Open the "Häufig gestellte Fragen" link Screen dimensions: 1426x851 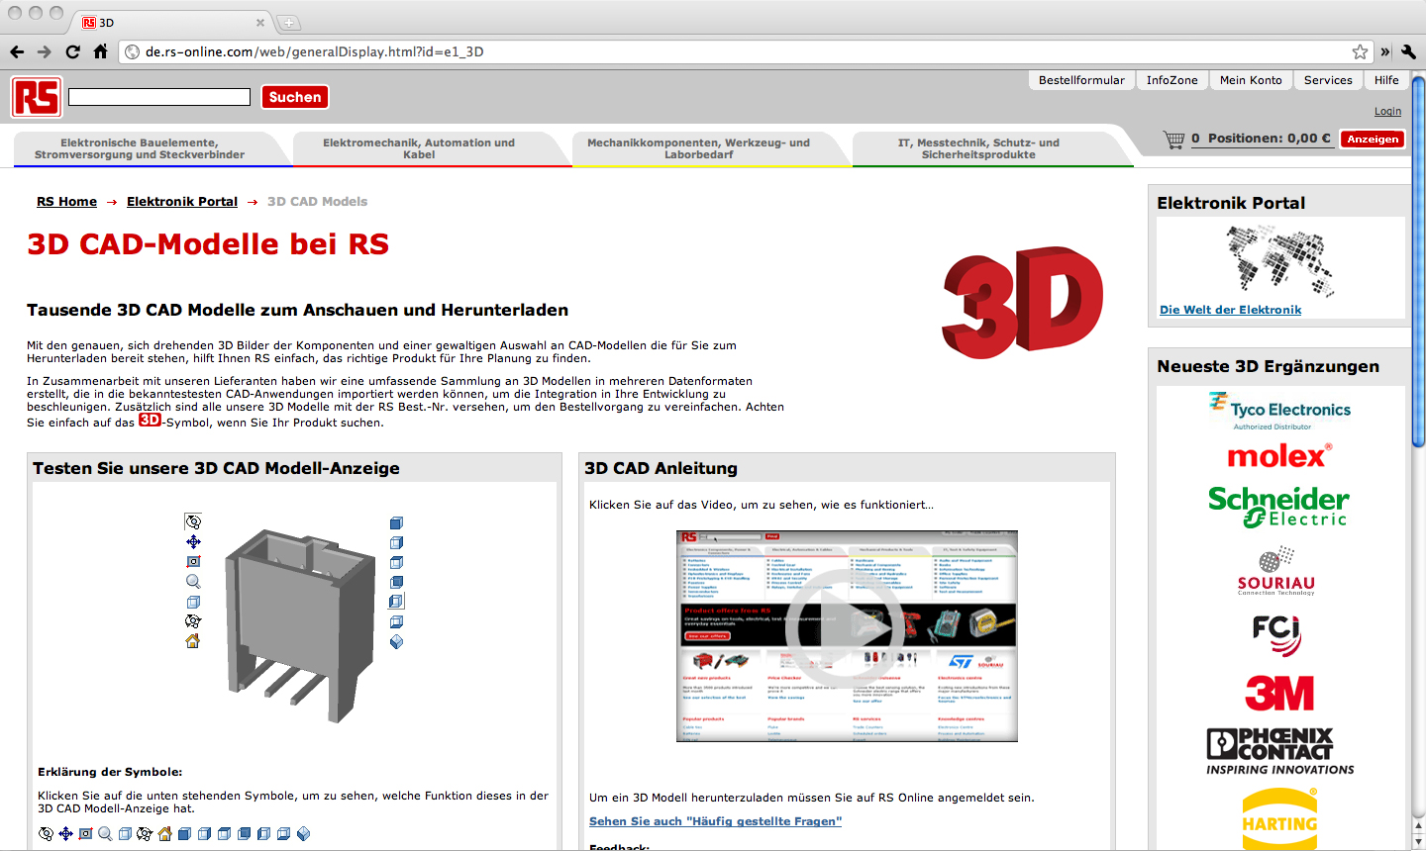(715, 821)
